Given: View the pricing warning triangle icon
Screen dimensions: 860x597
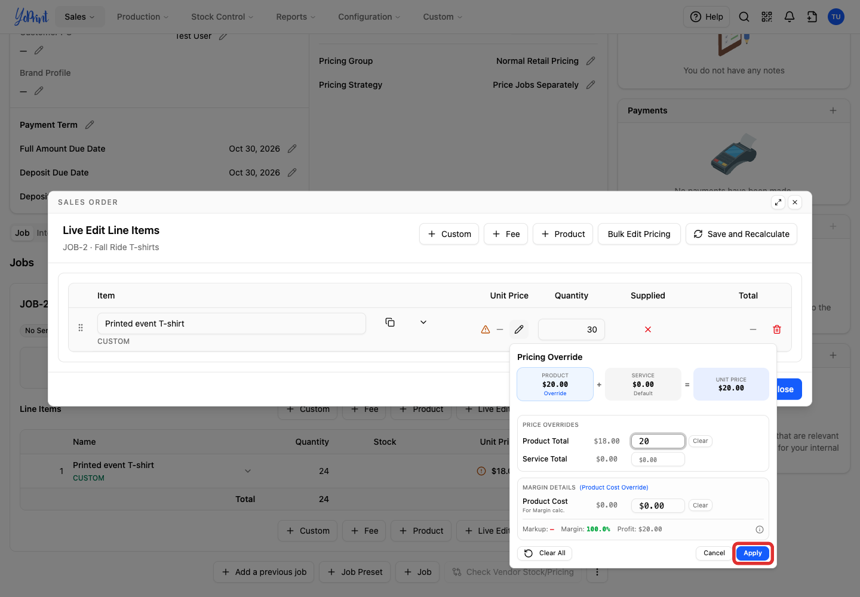Looking at the screenshot, I should click(486, 330).
